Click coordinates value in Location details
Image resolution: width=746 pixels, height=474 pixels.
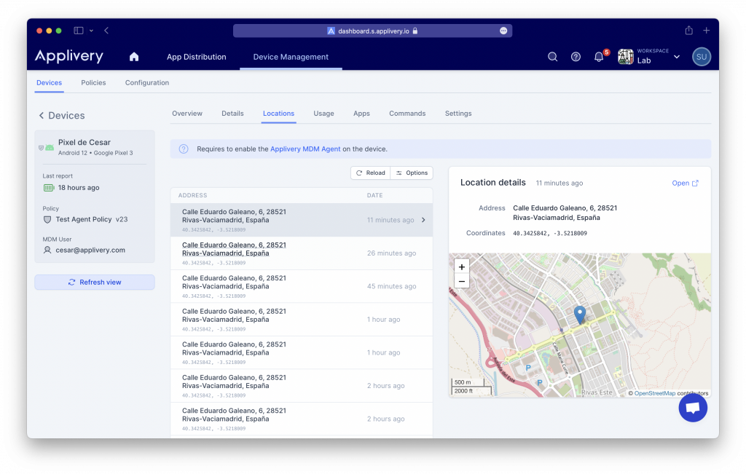click(550, 234)
